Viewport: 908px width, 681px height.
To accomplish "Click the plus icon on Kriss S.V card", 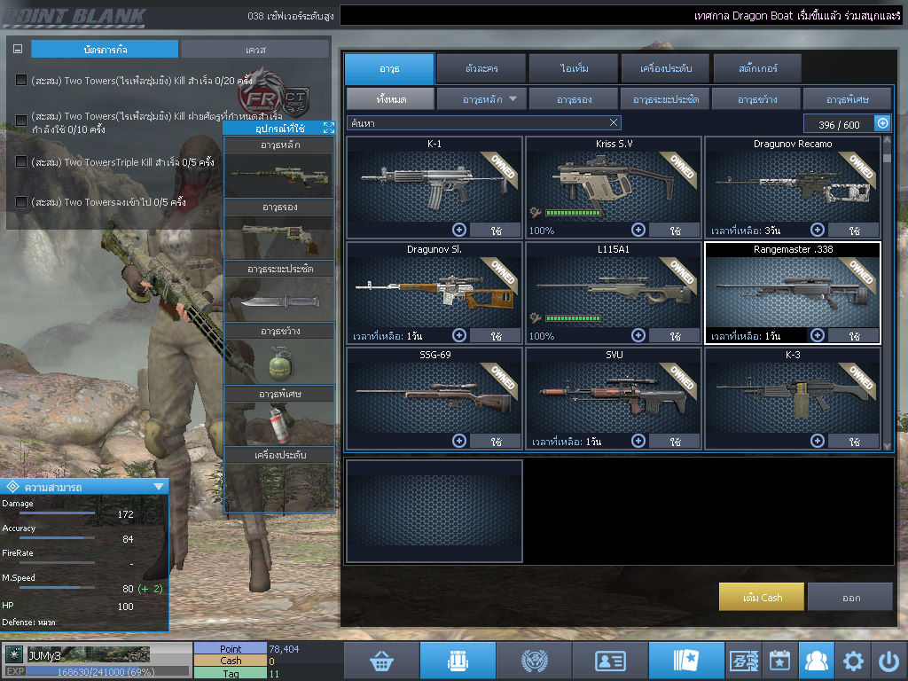I will [x=638, y=230].
